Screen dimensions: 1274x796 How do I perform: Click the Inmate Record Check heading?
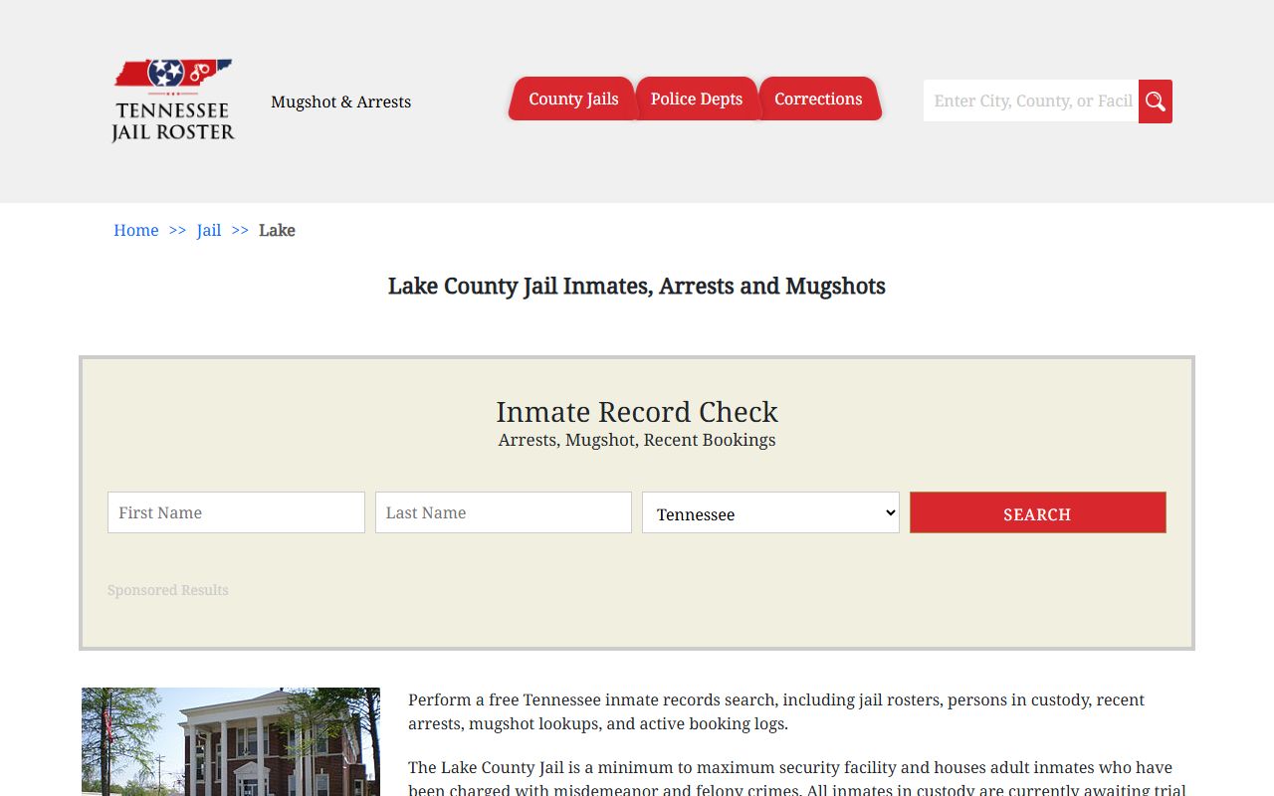(x=637, y=412)
